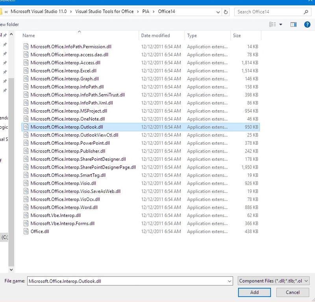Sort files by the Size column
Image resolution: width=315 pixels, height=302 pixels.
click(x=244, y=36)
